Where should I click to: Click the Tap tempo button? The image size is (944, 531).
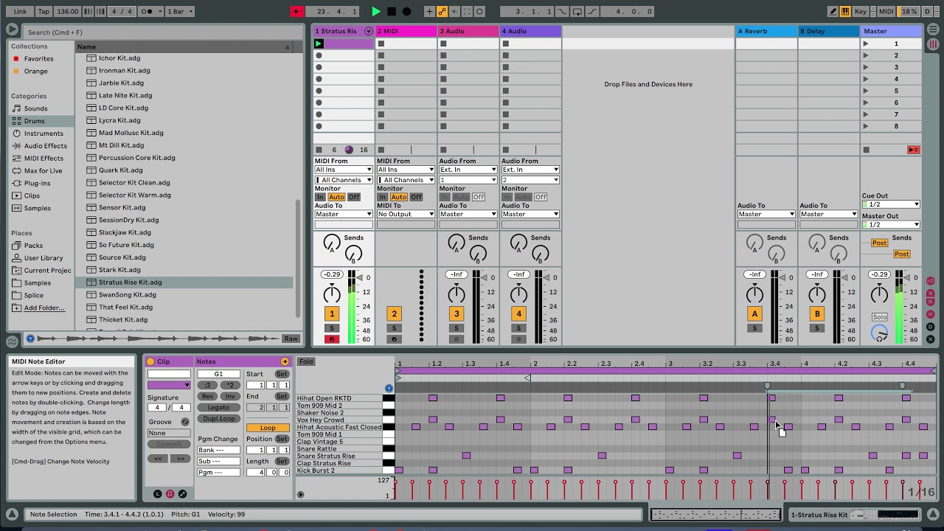coord(44,11)
